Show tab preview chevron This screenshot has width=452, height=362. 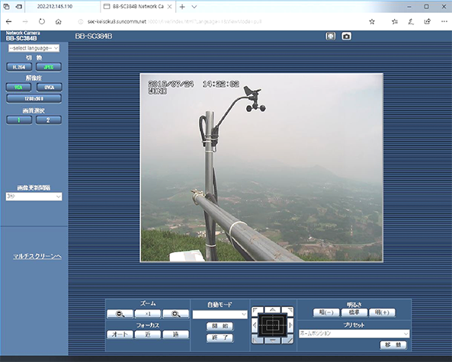coord(194,7)
